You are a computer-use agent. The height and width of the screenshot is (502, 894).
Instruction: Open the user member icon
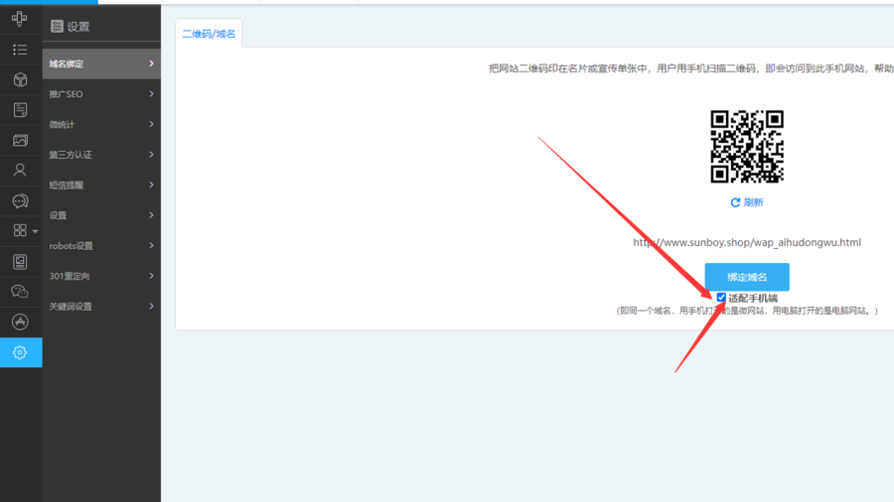[x=20, y=171]
